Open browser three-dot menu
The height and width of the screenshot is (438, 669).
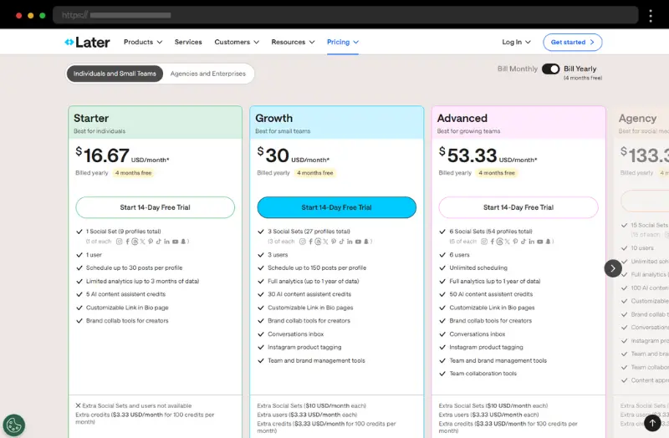pos(651,16)
